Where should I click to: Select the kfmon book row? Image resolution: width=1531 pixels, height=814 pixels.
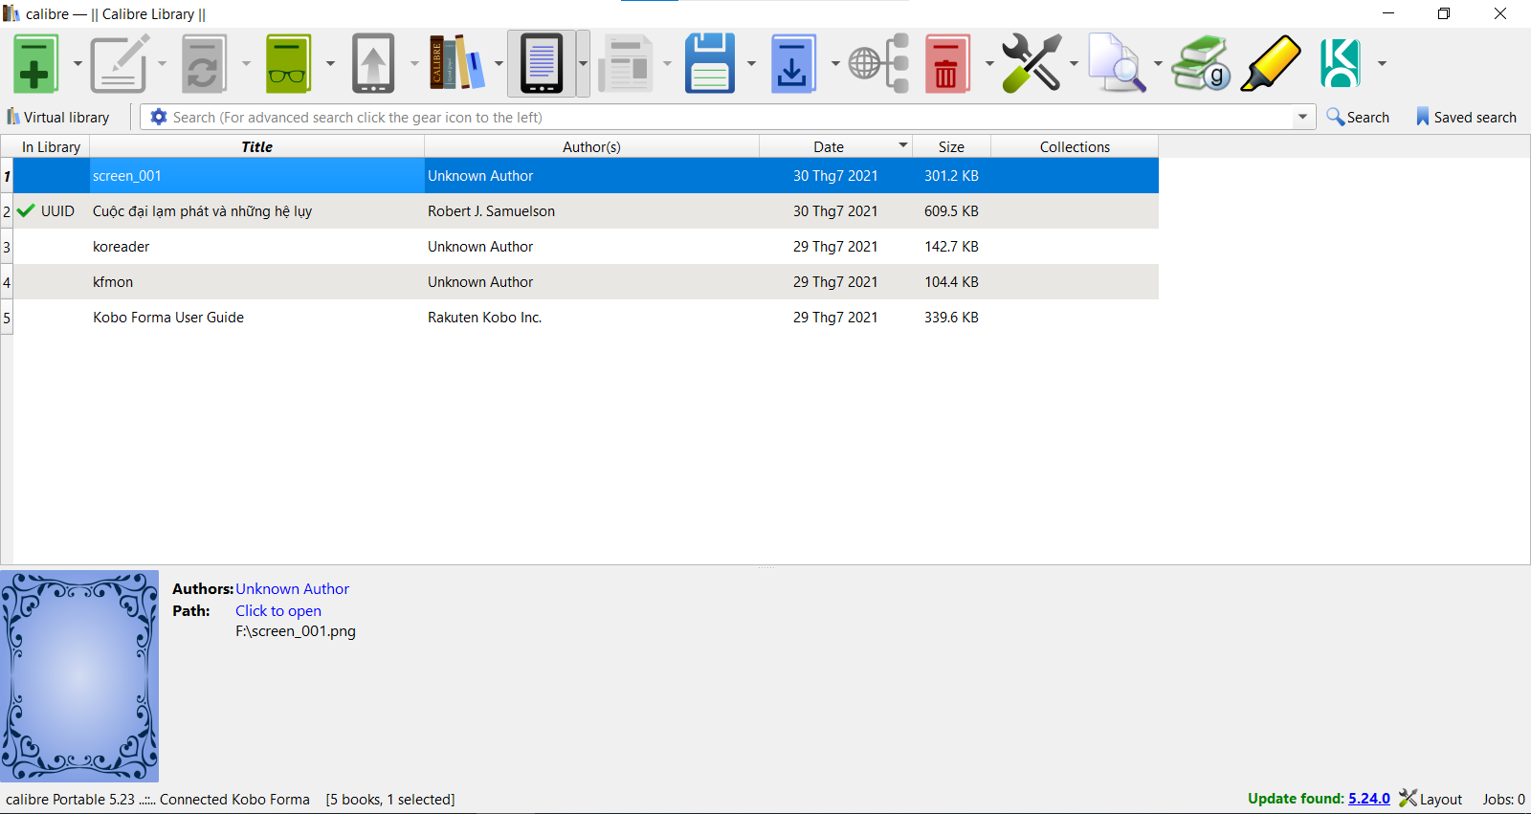click(x=586, y=282)
